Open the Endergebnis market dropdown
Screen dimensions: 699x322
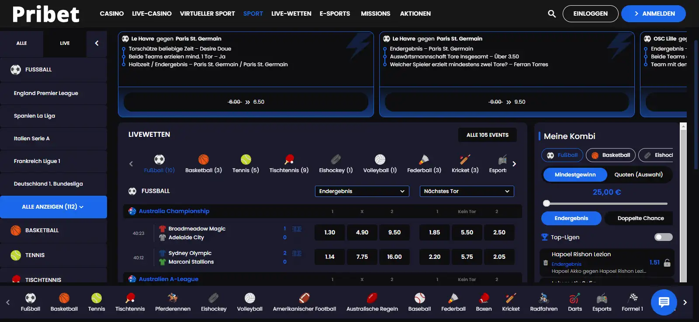click(362, 191)
